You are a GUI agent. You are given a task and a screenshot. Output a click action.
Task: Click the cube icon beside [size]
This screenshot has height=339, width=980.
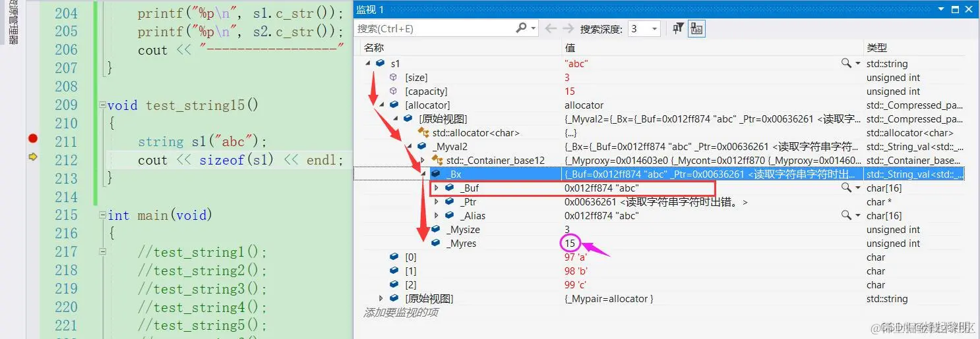[394, 77]
